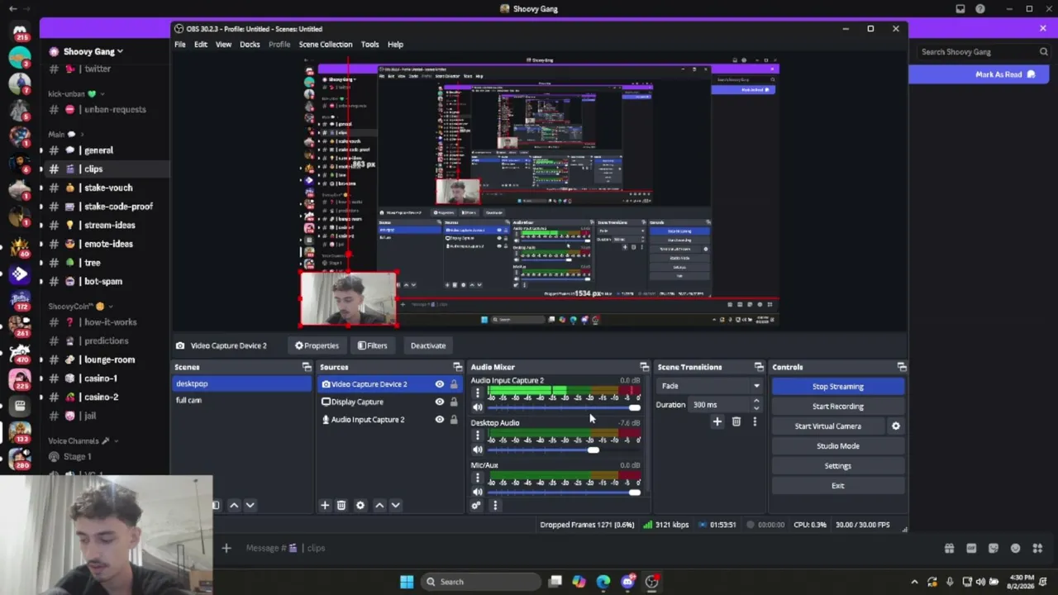Mute Audio Input Capture 2 in mixer
This screenshot has height=595, width=1058.
point(477,407)
